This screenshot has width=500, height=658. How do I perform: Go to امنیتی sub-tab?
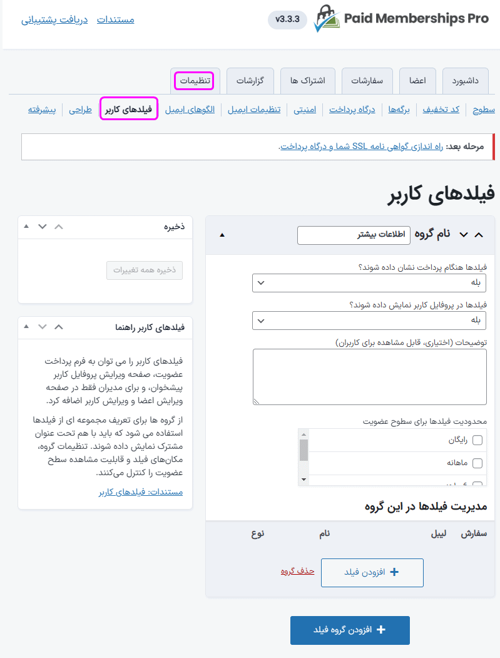point(305,110)
